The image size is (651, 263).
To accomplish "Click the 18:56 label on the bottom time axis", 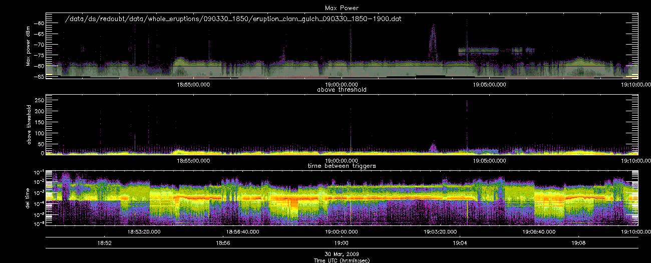I will 223,243.
